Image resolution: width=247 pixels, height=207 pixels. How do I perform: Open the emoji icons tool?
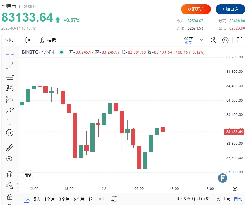10,133
